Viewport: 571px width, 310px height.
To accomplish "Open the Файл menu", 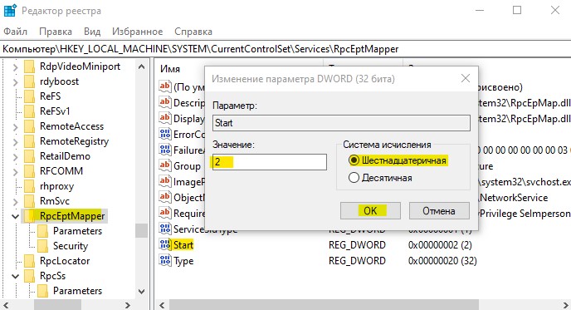I will [15, 32].
